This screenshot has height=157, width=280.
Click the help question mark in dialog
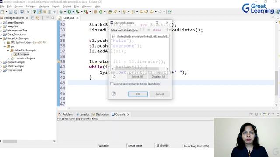[x=114, y=94]
